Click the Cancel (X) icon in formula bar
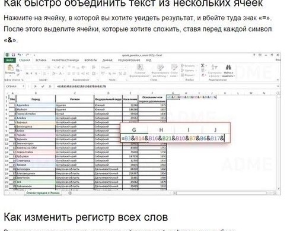The width and height of the screenshot is (287, 231). point(36,86)
